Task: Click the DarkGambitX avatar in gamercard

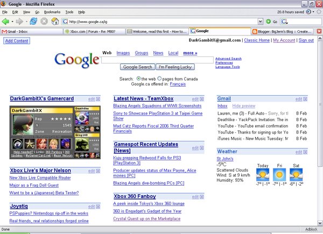Action: tap(23, 125)
